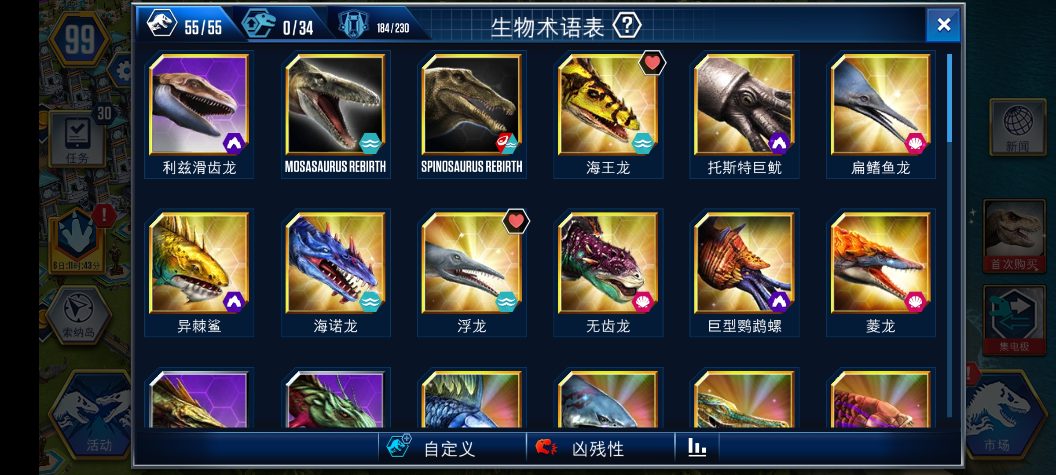Choose the SPINOSAURUS REBIRTH card
The image size is (1056, 475).
(x=472, y=115)
